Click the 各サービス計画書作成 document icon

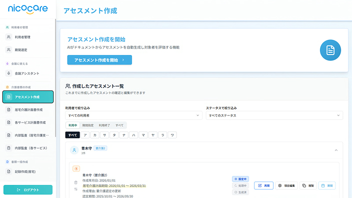tap(8, 122)
